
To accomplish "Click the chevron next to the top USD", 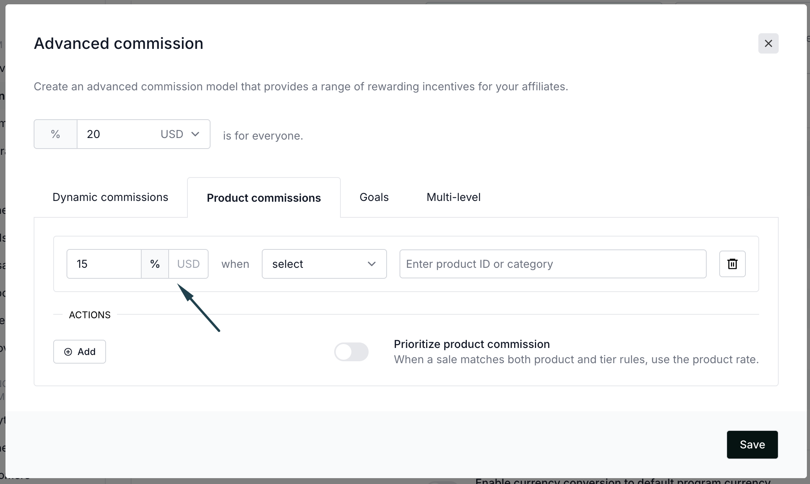I will pos(195,134).
